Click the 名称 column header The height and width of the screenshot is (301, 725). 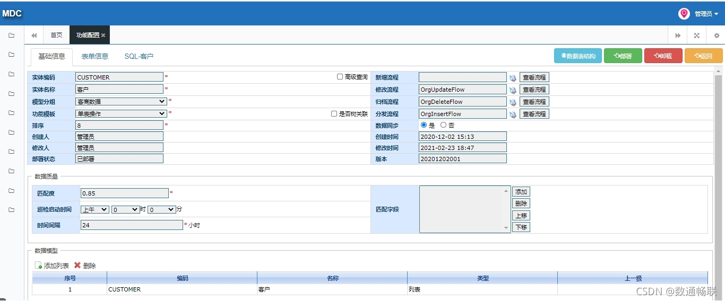332,278
